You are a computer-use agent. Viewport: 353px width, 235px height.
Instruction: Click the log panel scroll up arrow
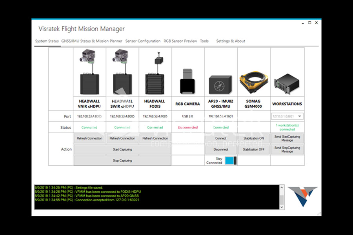tap(282, 187)
